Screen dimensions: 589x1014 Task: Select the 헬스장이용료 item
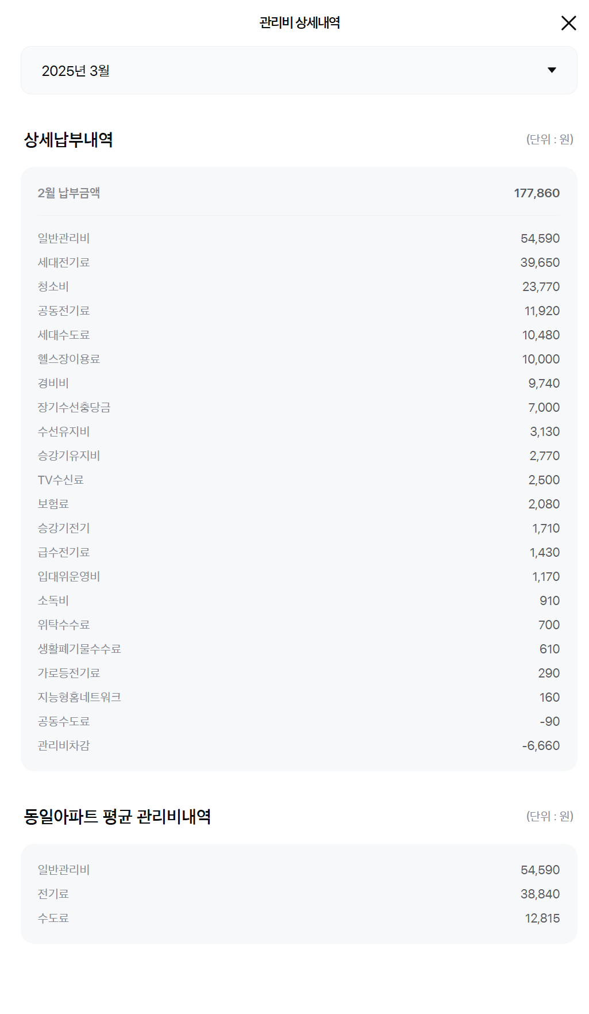299,359
